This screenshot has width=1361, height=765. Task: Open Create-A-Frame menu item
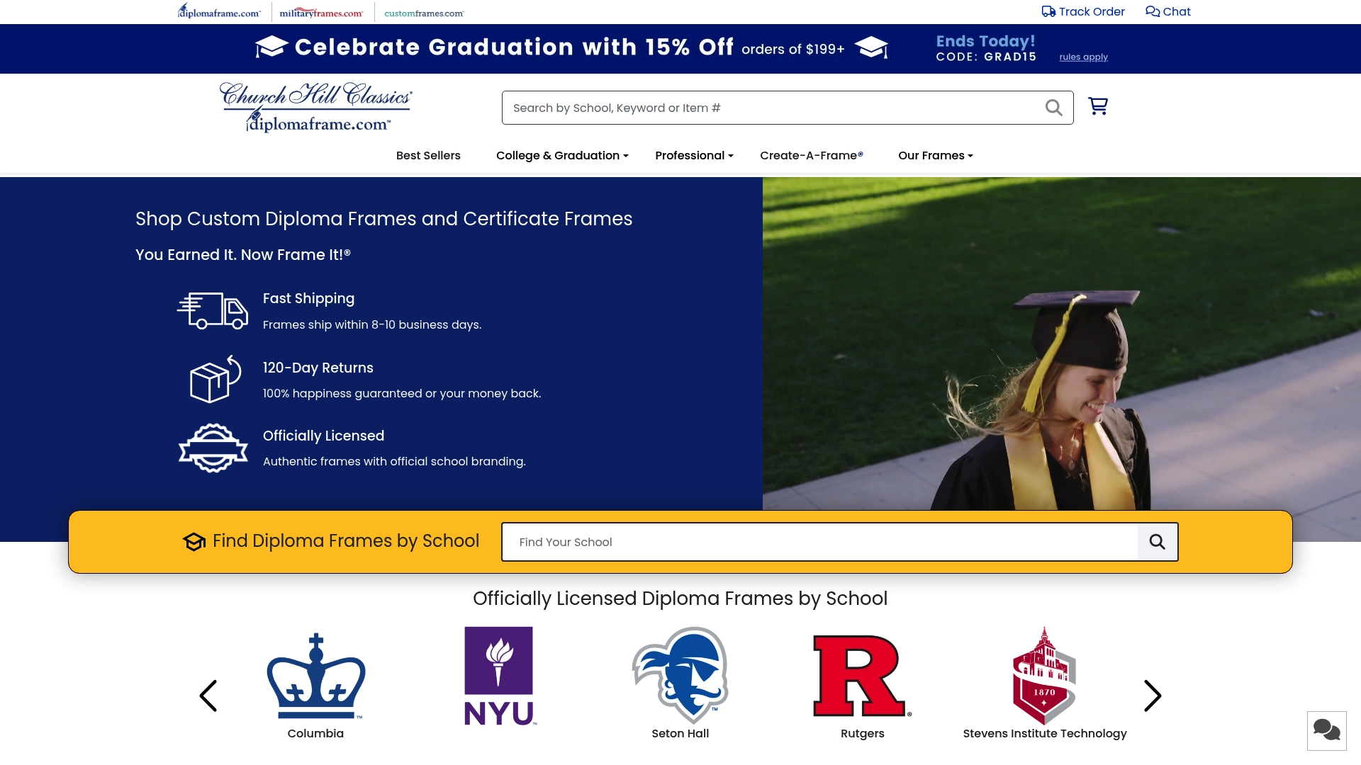pos(812,156)
